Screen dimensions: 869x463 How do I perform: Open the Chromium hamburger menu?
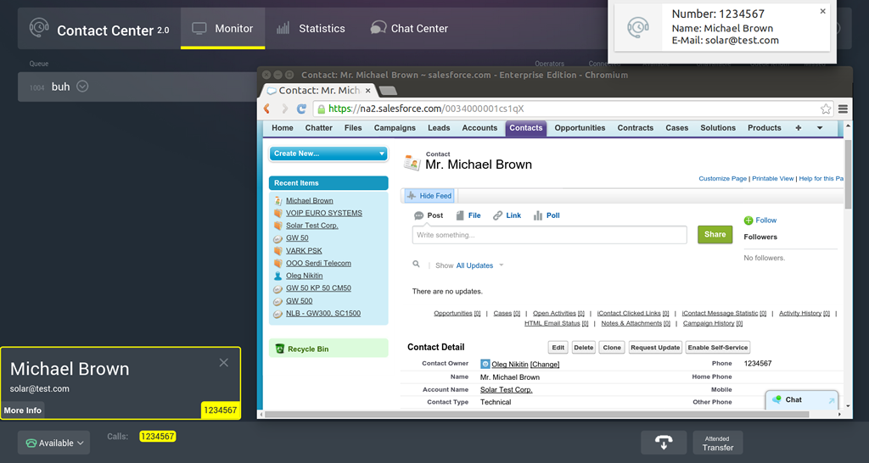(843, 109)
